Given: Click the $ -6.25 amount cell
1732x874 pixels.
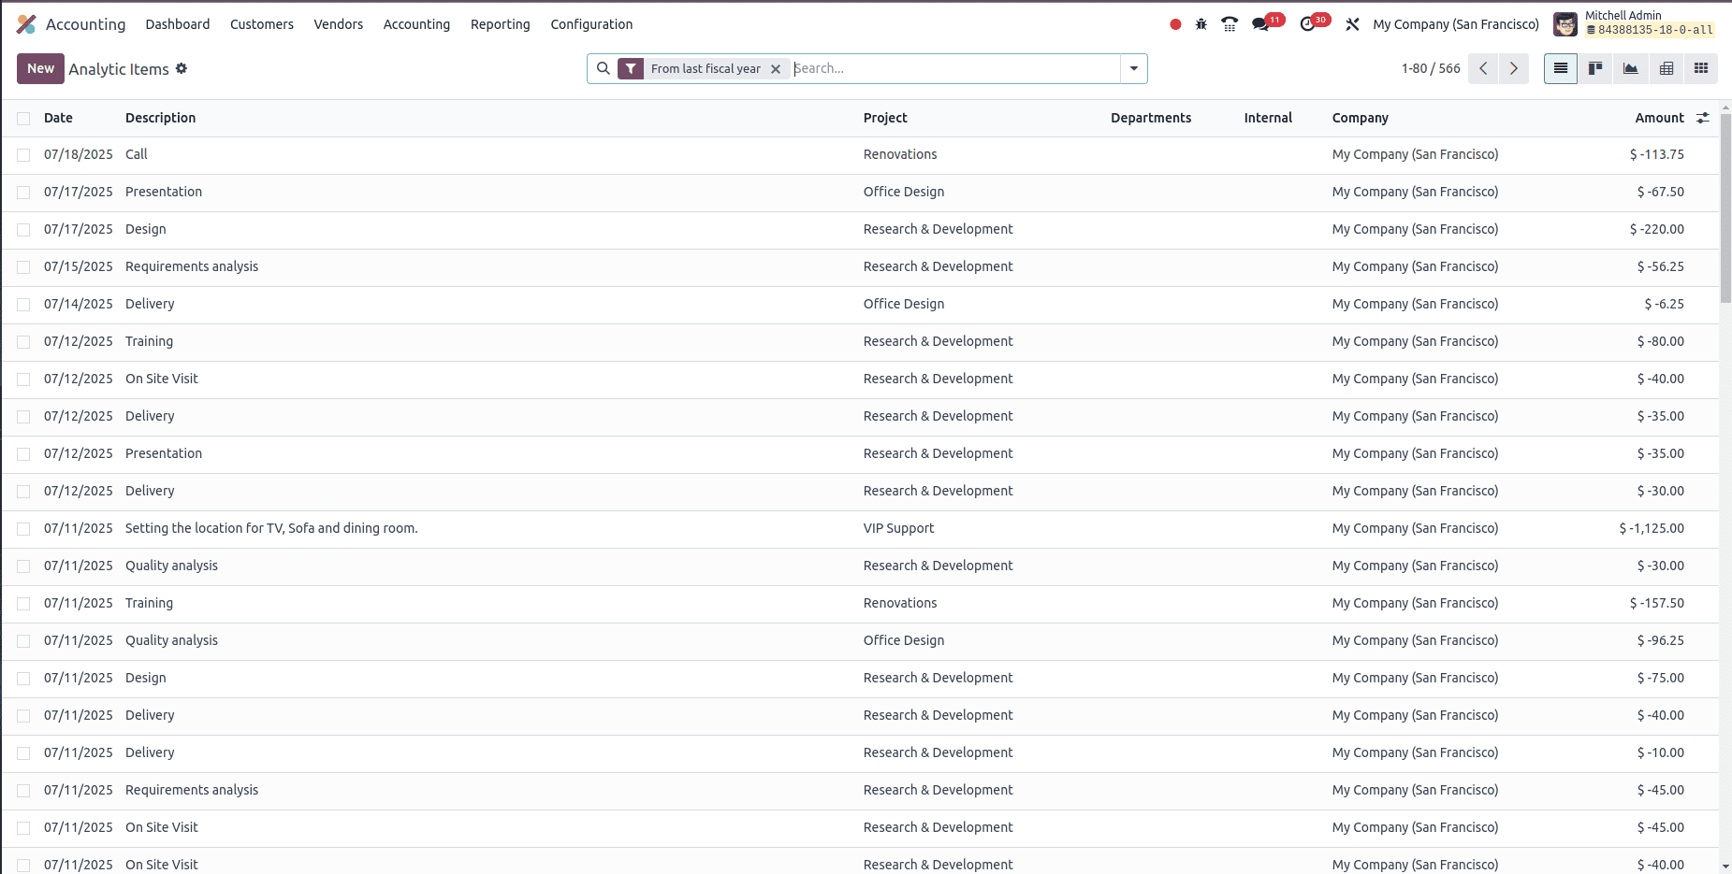Looking at the screenshot, I should pyautogui.click(x=1664, y=304).
